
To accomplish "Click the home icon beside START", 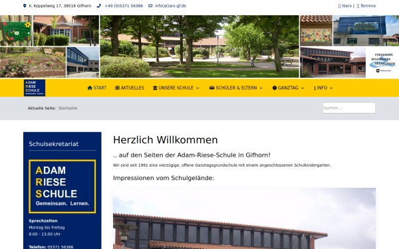I will 90,88.
